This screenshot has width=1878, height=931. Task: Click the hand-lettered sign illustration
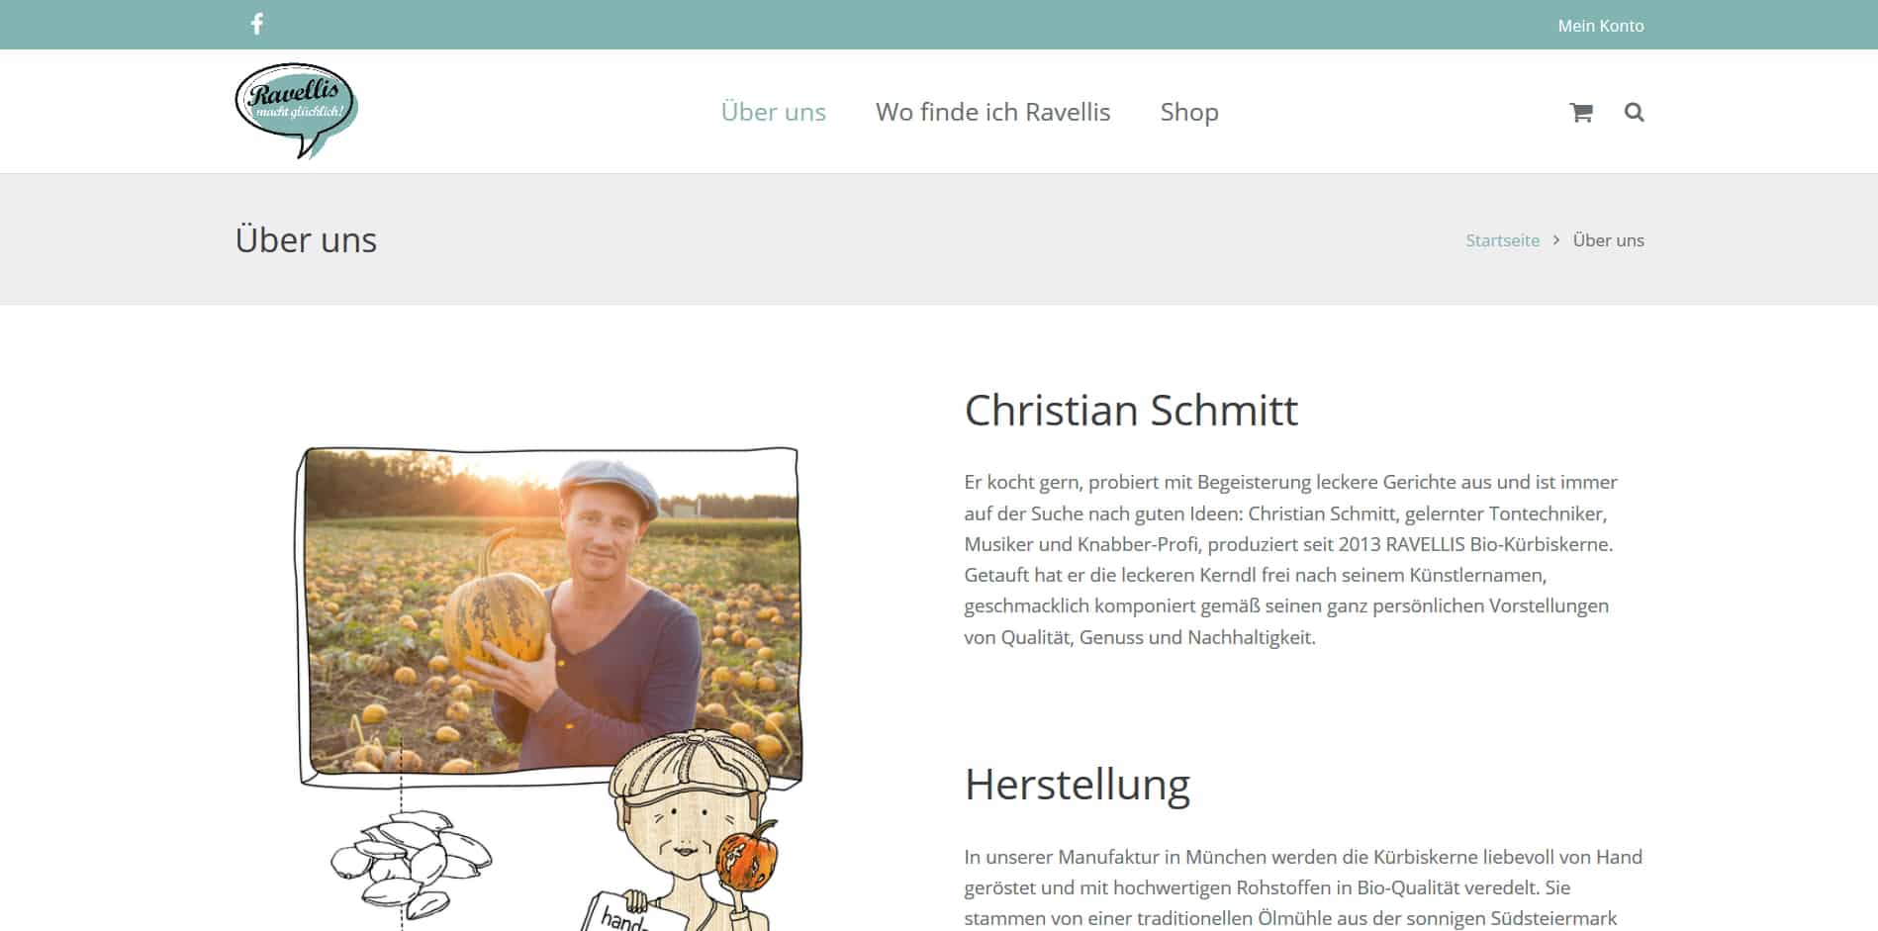pyautogui.click(x=631, y=912)
